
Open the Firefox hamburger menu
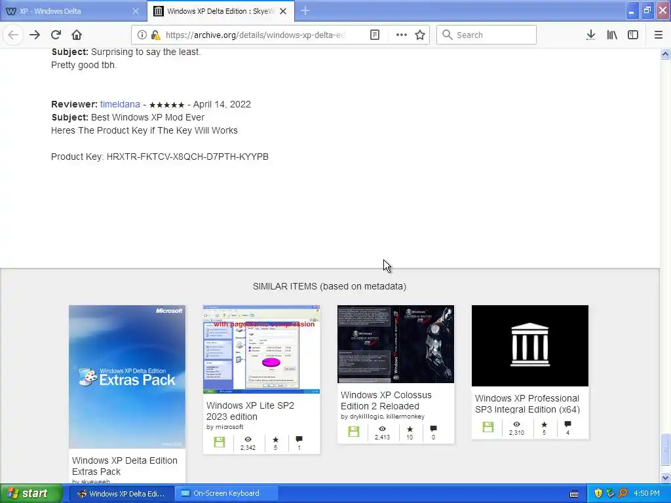click(x=658, y=35)
